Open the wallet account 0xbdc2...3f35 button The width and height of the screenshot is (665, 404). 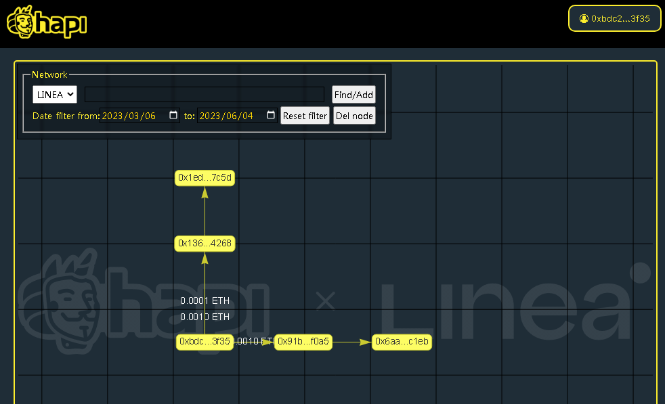pyautogui.click(x=614, y=19)
